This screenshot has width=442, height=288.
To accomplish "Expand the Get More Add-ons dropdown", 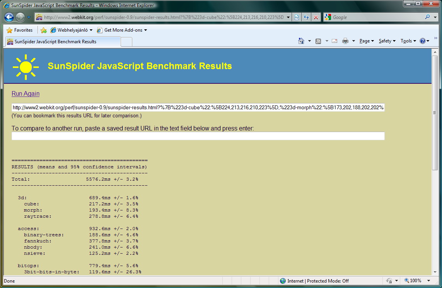I will point(146,30).
